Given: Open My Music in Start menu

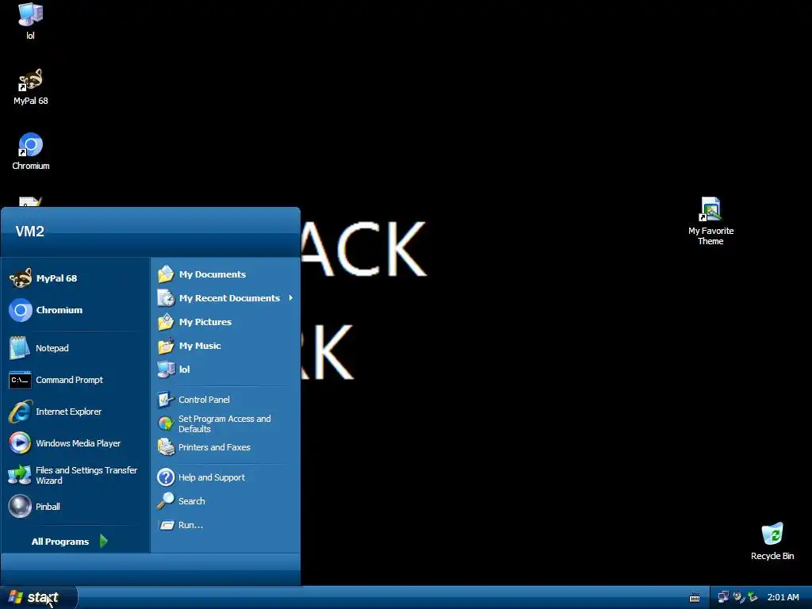Looking at the screenshot, I should tap(225, 346).
